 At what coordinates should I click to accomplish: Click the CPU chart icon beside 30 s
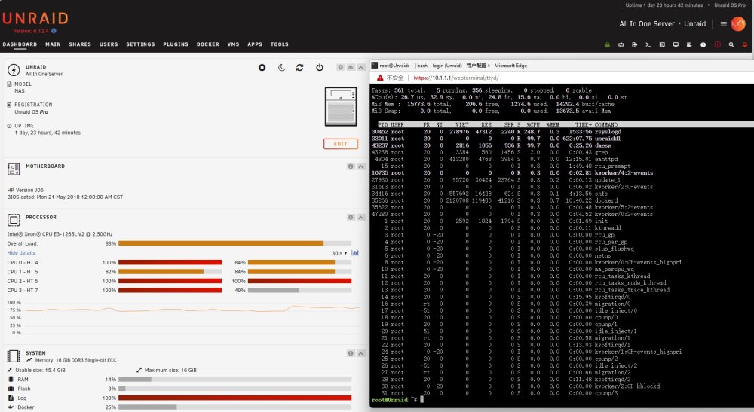point(355,252)
